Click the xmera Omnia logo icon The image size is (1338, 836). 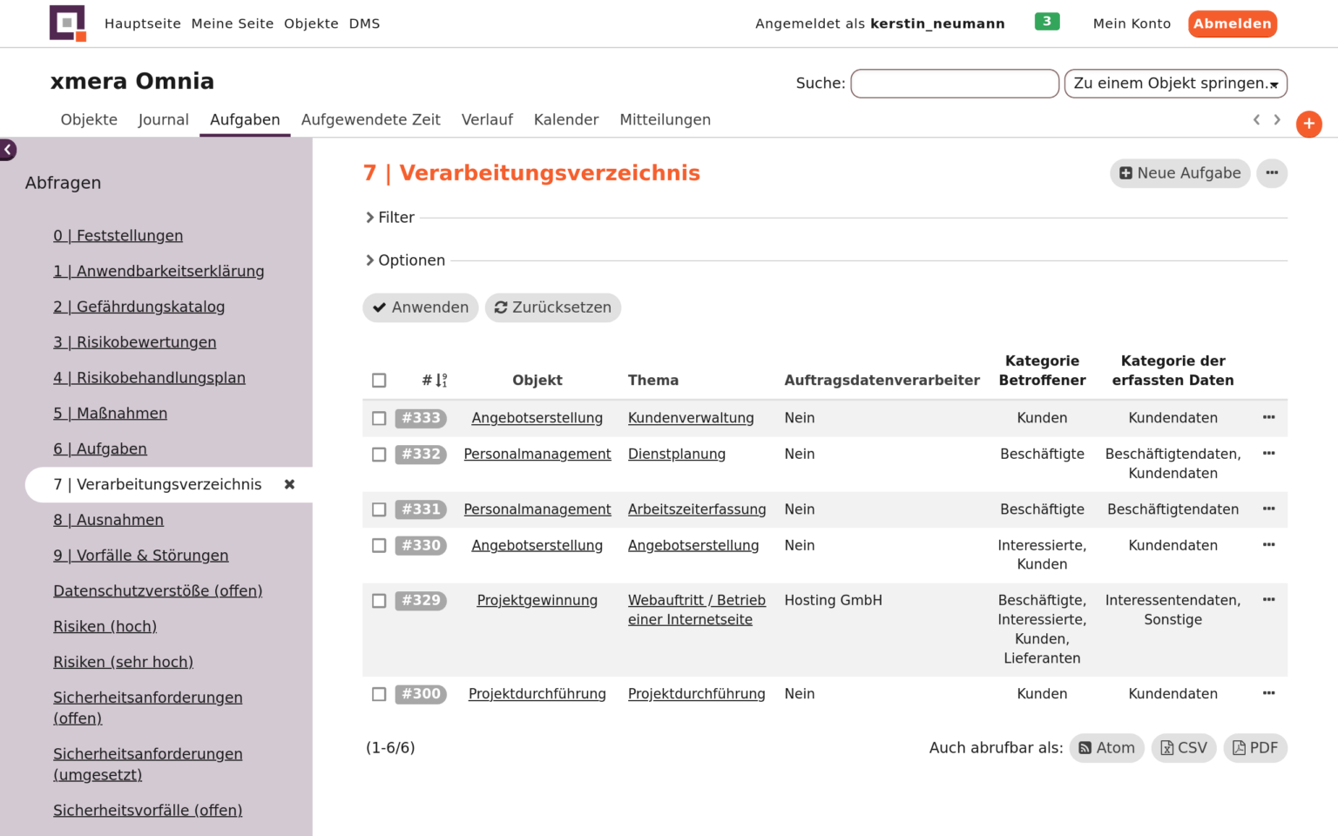(68, 24)
